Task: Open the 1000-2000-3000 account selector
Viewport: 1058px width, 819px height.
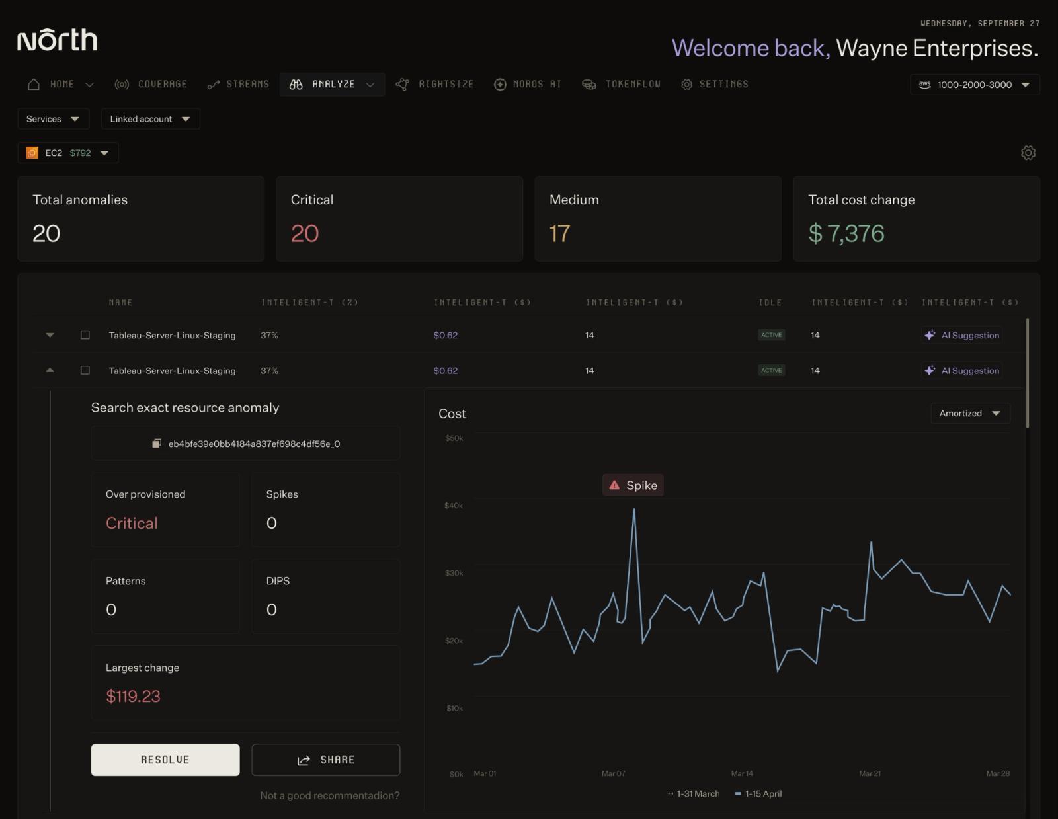Action: pyautogui.click(x=975, y=85)
